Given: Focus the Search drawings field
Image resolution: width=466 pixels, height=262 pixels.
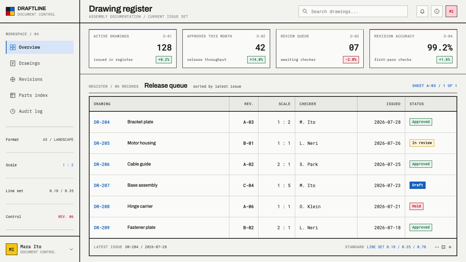Looking at the screenshot, I should [x=353, y=11].
